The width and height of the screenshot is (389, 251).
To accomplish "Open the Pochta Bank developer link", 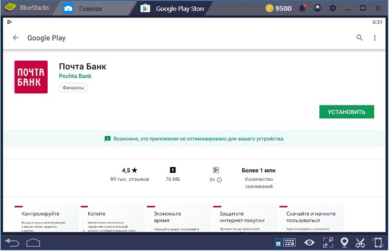I will click(x=75, y=76).
